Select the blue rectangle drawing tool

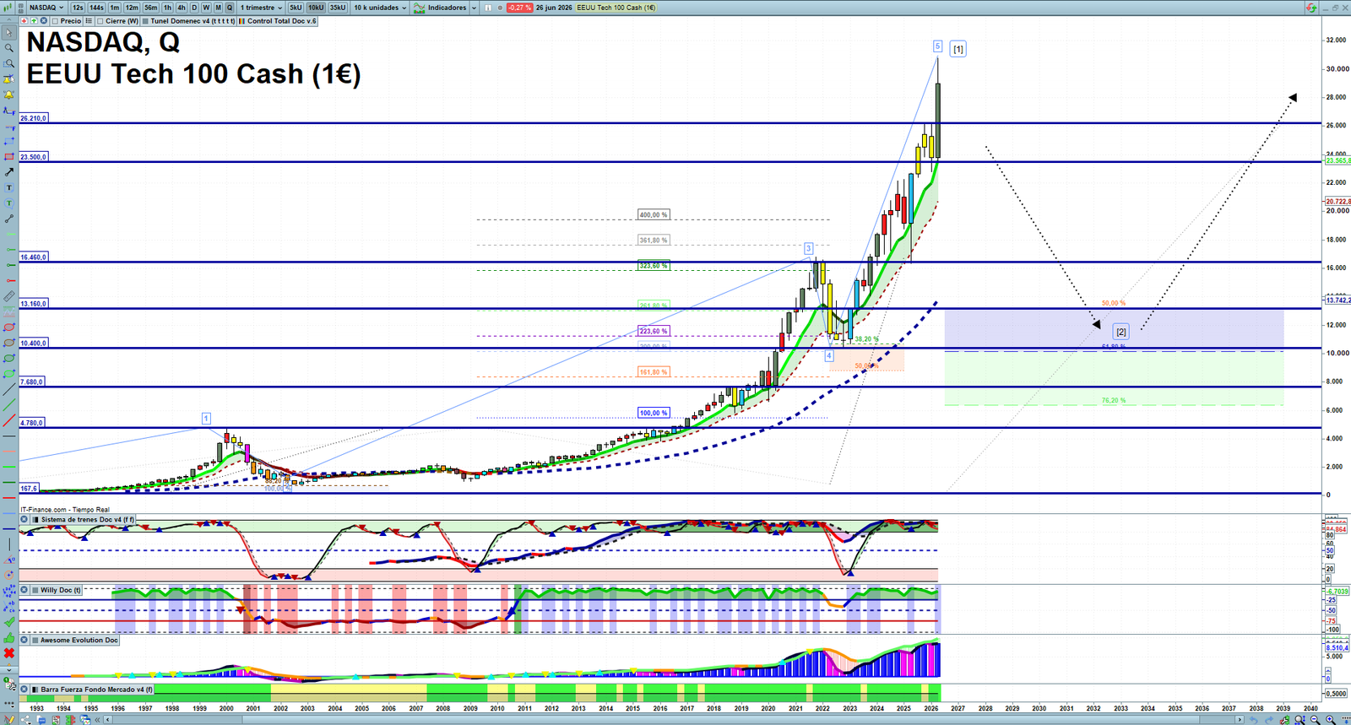pyautogui.click(x=9, y=143)
